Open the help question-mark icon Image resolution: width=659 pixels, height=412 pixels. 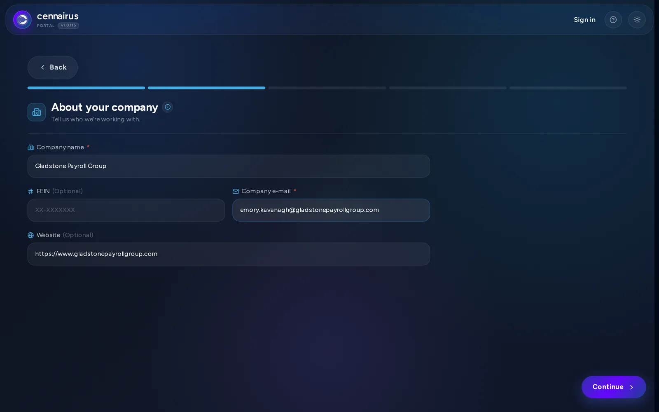click(613, 20)
